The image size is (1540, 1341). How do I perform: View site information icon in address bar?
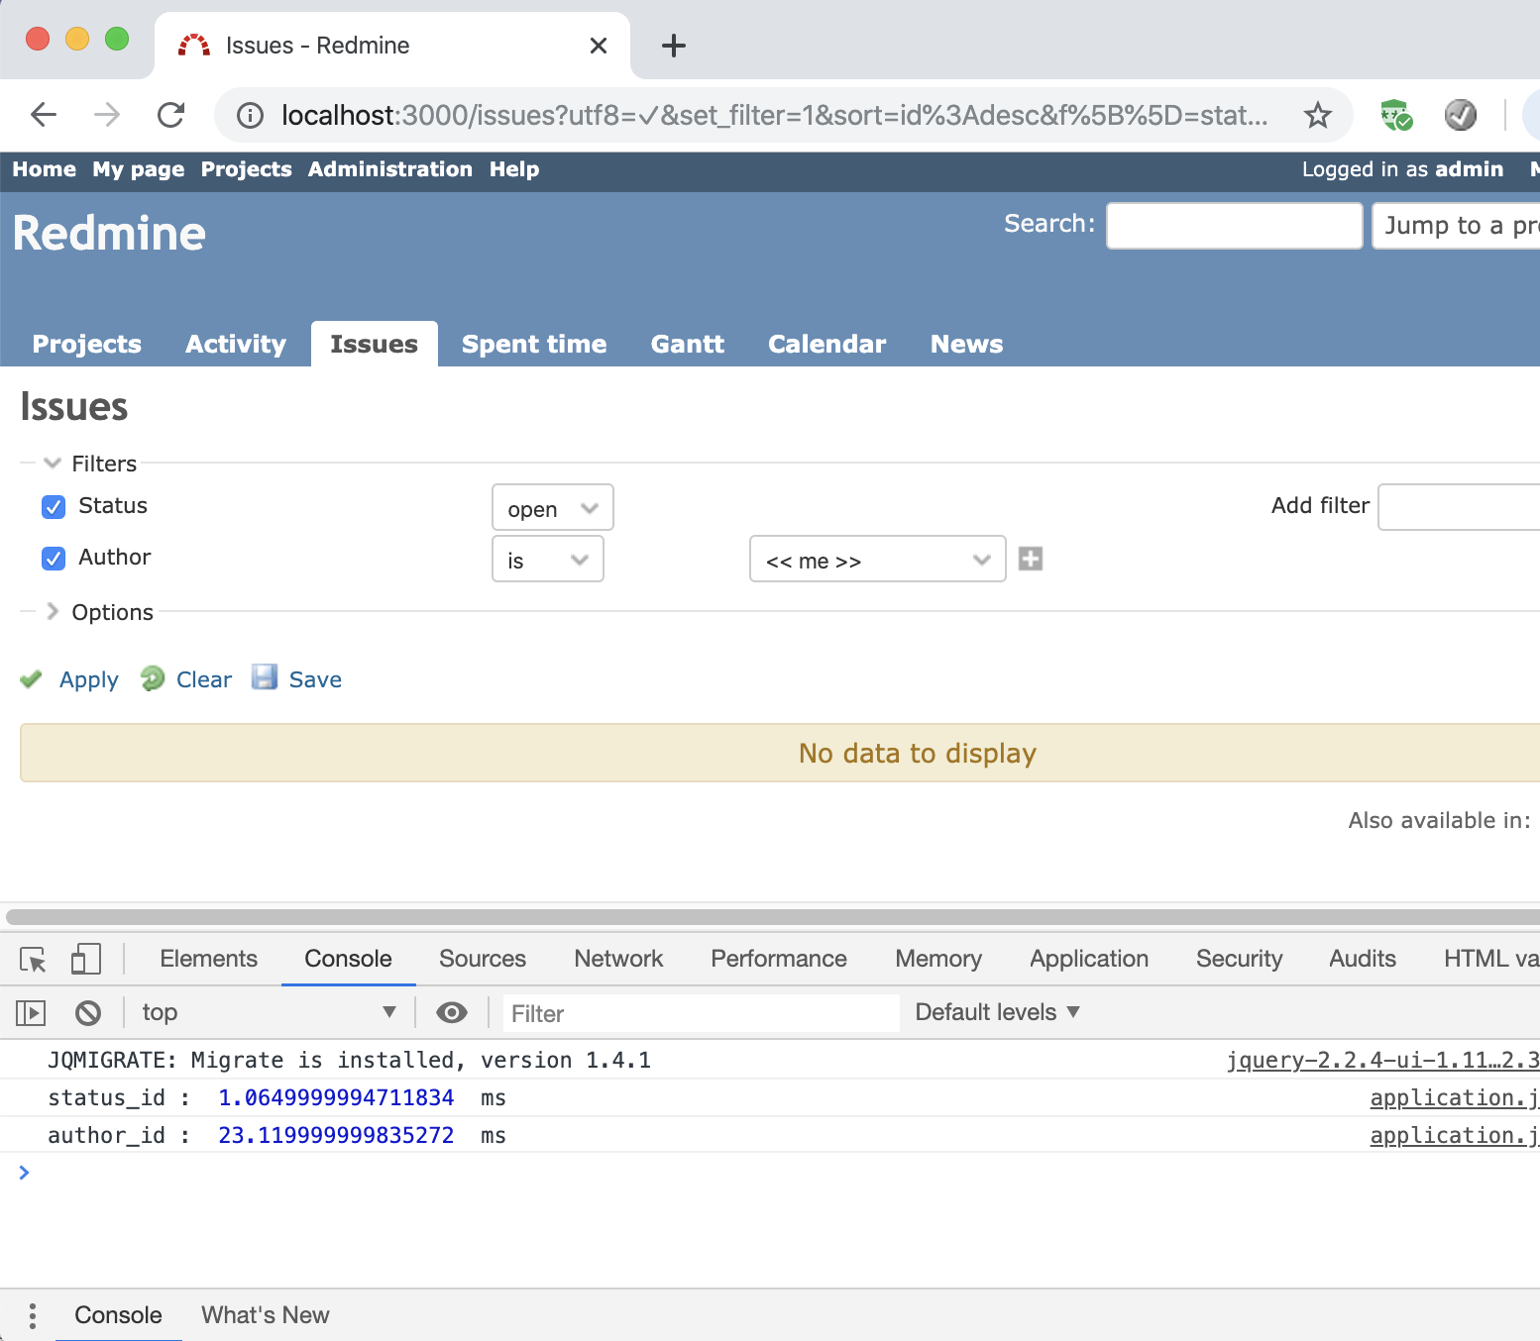point(251,116)
